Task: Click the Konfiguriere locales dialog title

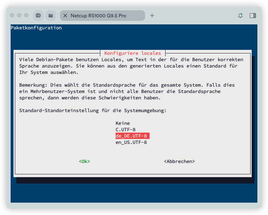Action: pos(133,53)
